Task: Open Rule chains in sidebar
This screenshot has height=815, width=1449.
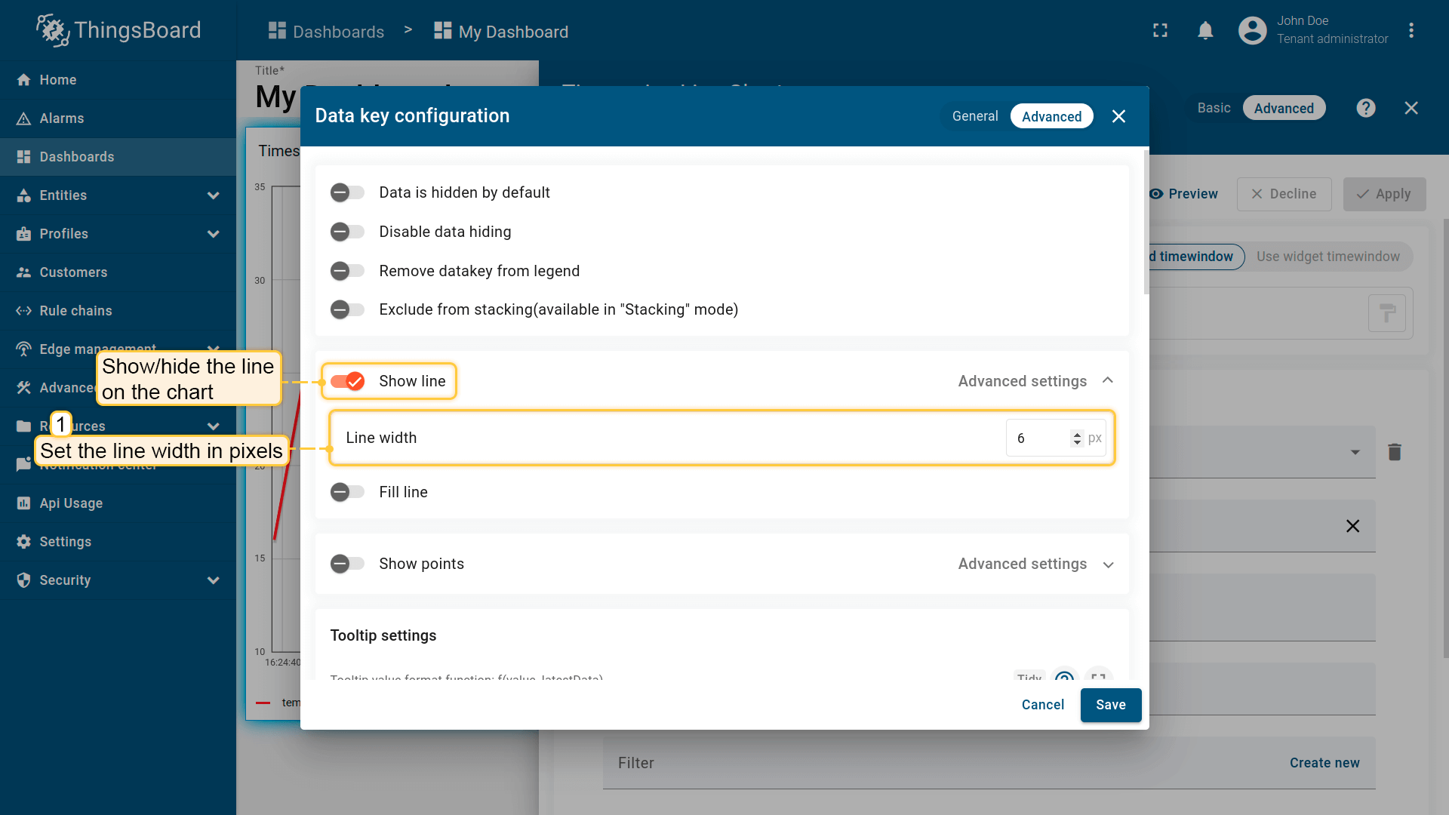Action: 75,311
